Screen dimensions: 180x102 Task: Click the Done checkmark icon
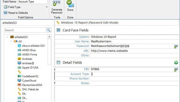70,3
